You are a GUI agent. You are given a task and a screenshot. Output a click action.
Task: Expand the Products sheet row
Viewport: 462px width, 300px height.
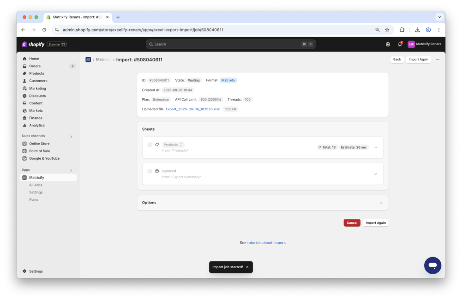(x=377, y=147)
